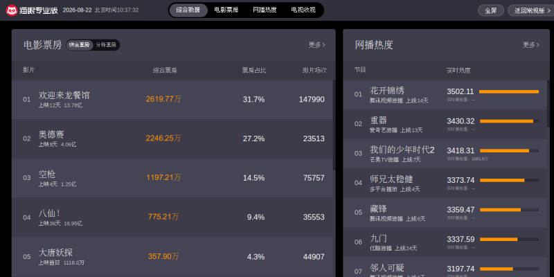Screen dimensions: 554x277
Task: Click the heat value 3359.47
Action: pos(461,210)
